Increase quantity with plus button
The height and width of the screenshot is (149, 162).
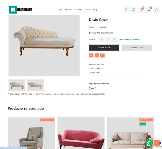tap(114, 39)
